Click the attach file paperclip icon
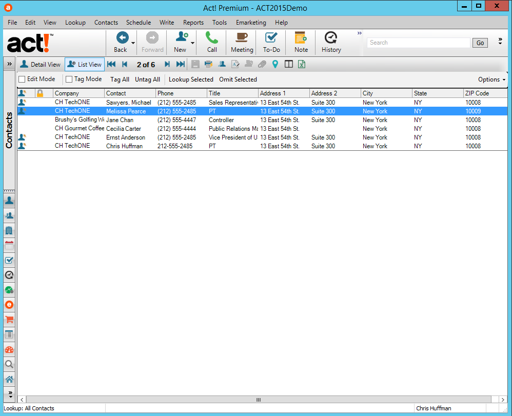 (x=262, y=64)
